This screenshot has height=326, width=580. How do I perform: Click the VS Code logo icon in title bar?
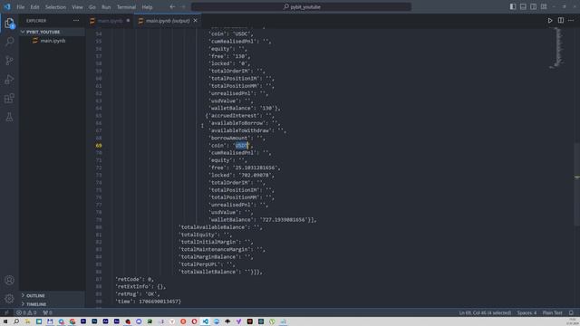tap(7, 6)
